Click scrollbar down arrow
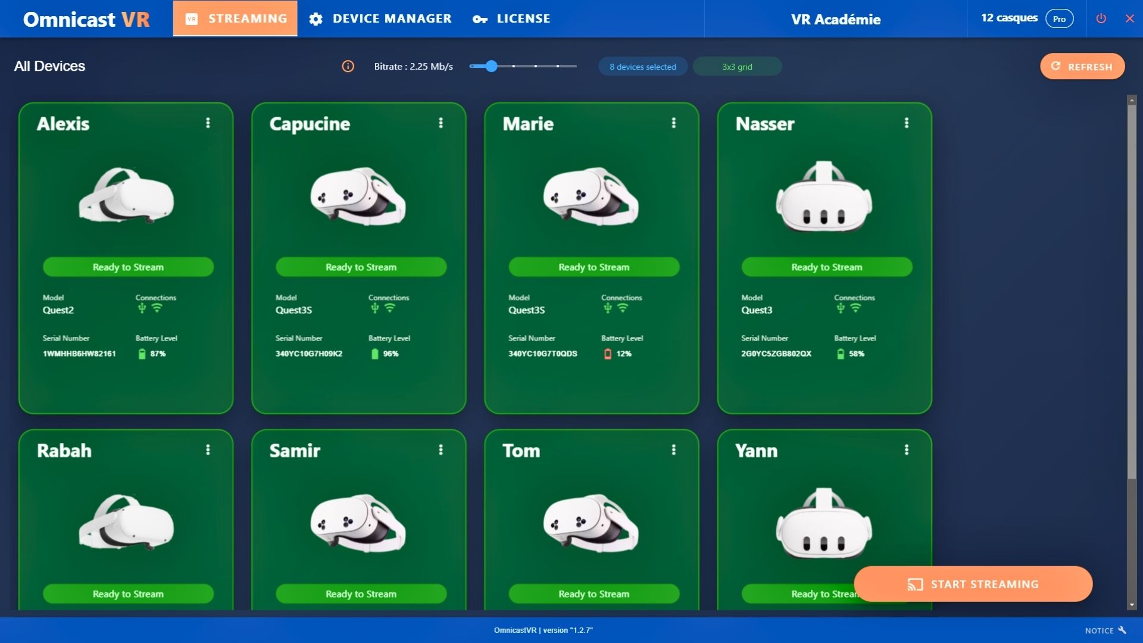The width and height of the screenshot is (1143, 643). [1132, 605]
